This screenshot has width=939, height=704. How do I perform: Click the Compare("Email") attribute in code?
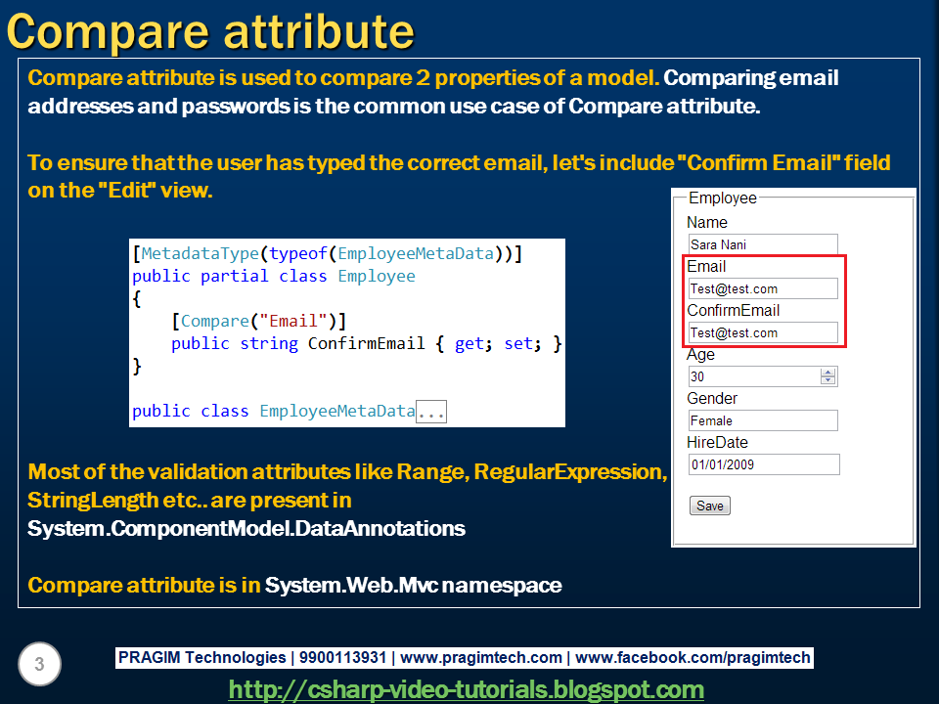coord(260,321)
